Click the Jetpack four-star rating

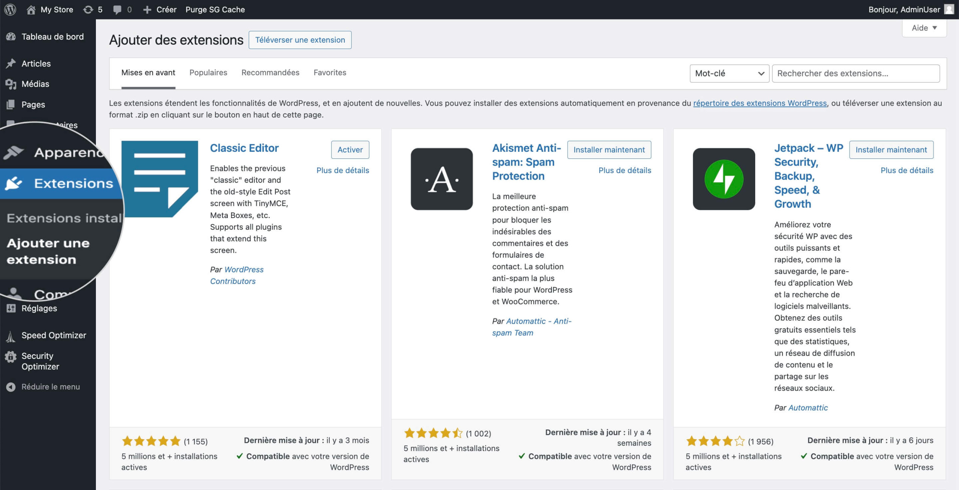(715, 441)
